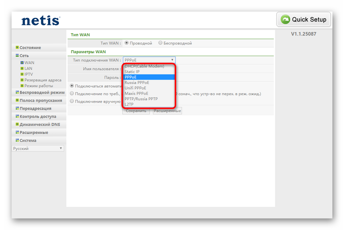This screenshot has height=230, width=344.
Task: Open the Русский language dropdown
Action: [38, 149]
